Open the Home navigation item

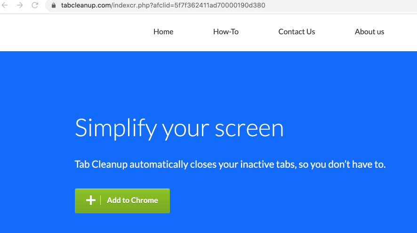tap(163, 32)
